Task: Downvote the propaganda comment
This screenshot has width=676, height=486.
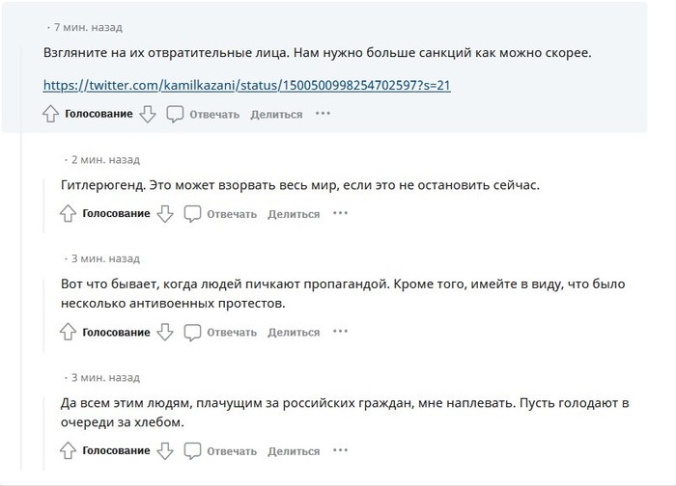Action: [x=165, y=333]
